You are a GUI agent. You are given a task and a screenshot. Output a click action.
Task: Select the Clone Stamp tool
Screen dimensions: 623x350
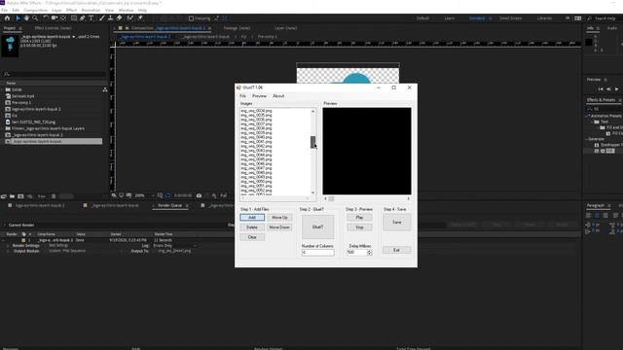click(x=110, y=18)
